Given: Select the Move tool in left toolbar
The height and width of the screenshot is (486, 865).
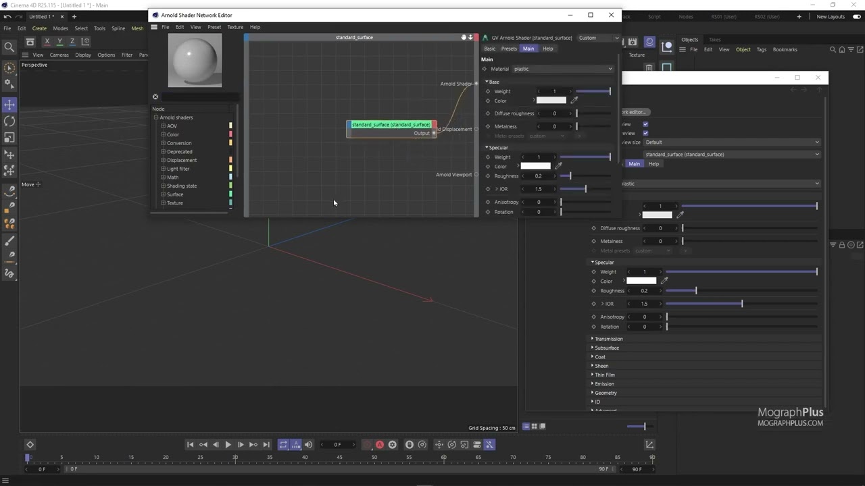Looking at the screenshot, I should coord(9,105).
